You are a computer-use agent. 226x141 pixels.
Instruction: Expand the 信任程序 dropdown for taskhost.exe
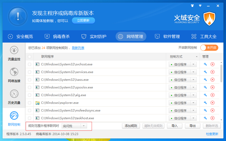click(193, 118)
